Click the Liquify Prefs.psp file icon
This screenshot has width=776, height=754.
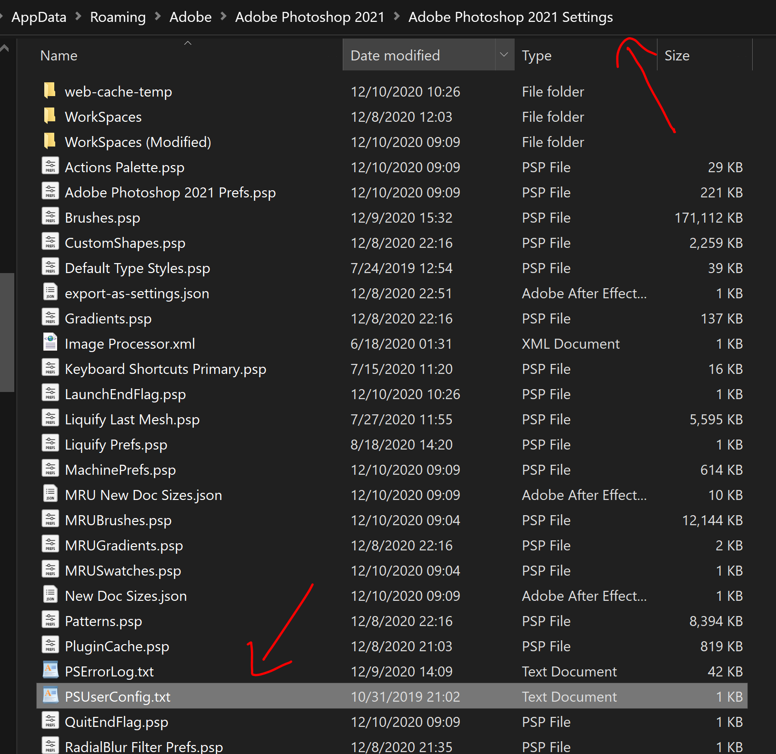50,443
